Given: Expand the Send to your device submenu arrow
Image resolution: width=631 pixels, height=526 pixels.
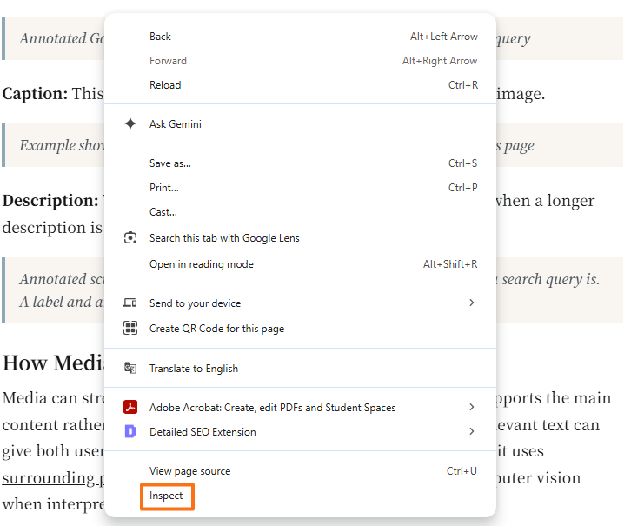Looking at the screenshot, I should click(472, 303).
